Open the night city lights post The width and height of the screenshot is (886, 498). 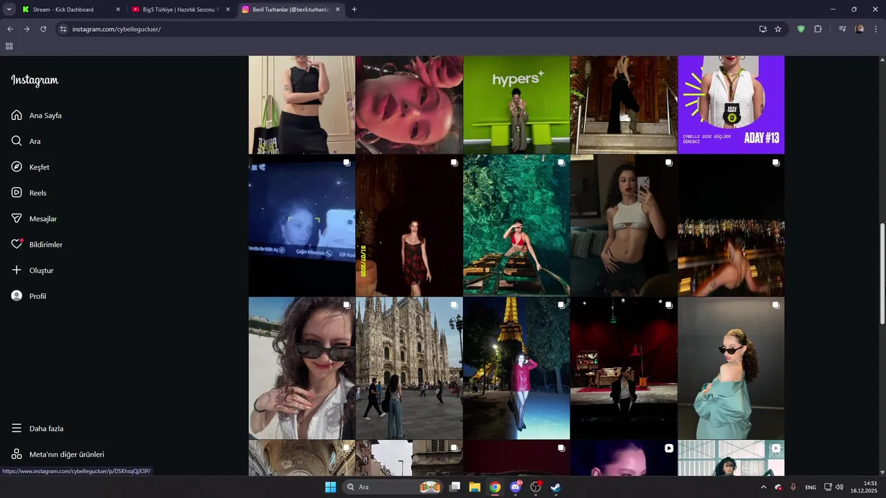pyautogui.click(x=731, y=225)
